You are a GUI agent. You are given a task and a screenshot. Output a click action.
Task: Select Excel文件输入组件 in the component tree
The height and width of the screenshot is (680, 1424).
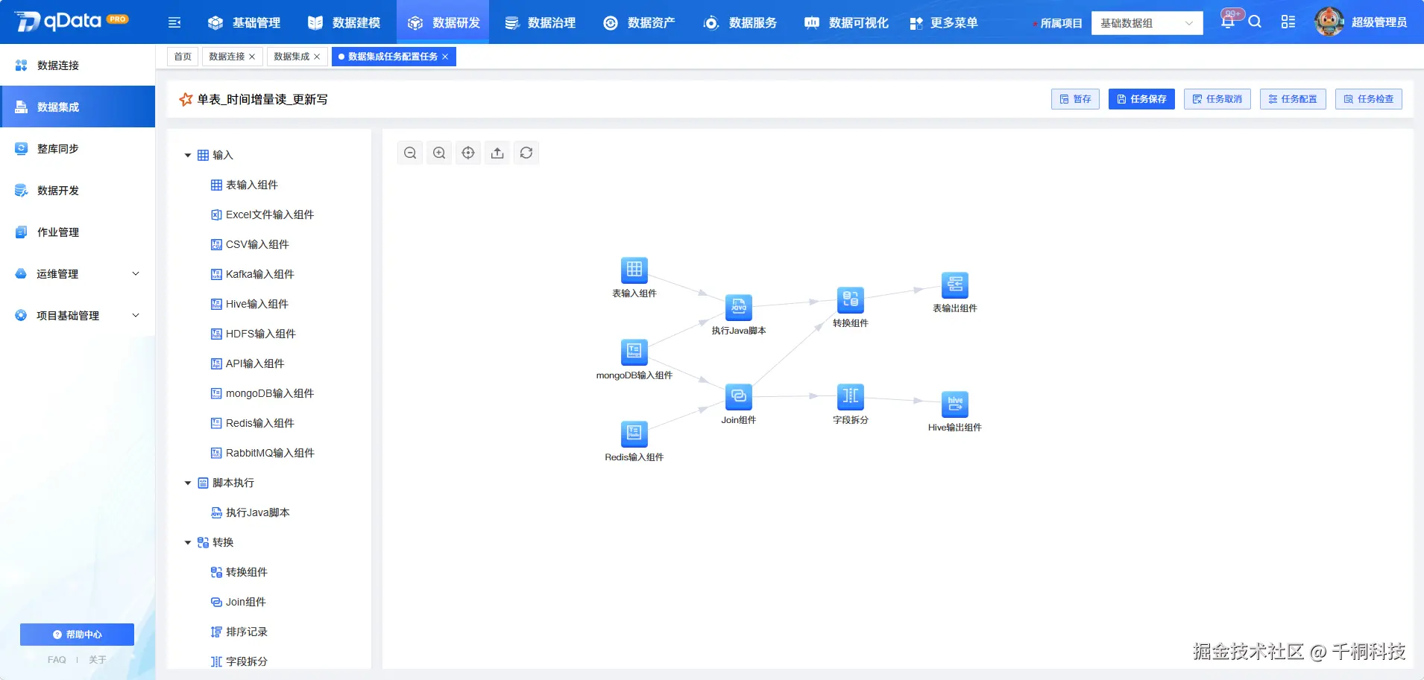(262, 215)
